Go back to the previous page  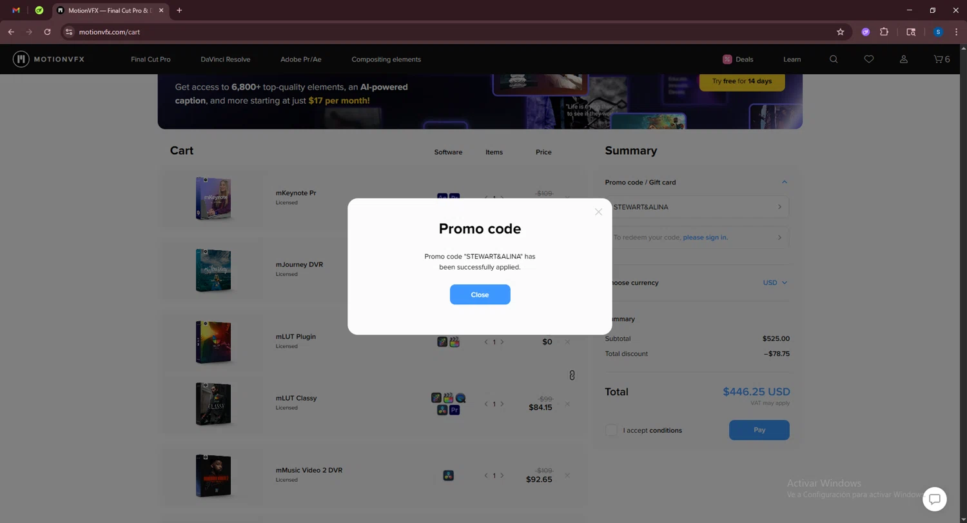coord(11,32)
